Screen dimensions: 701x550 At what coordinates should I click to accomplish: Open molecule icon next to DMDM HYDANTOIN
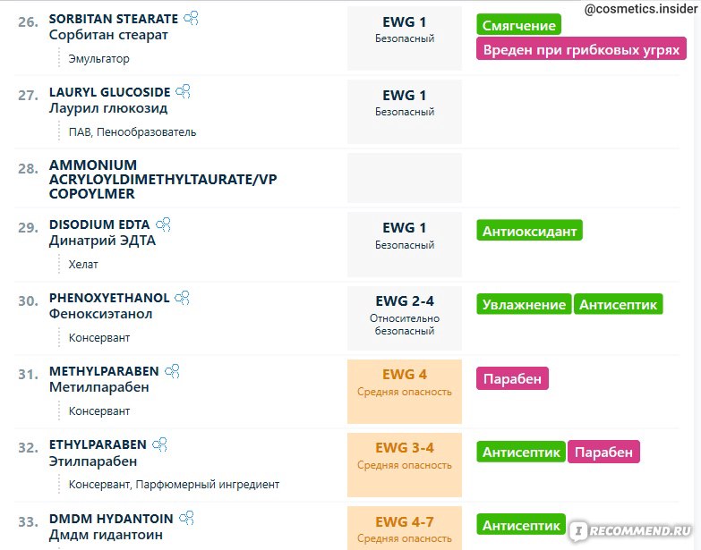tap(186, 518)
